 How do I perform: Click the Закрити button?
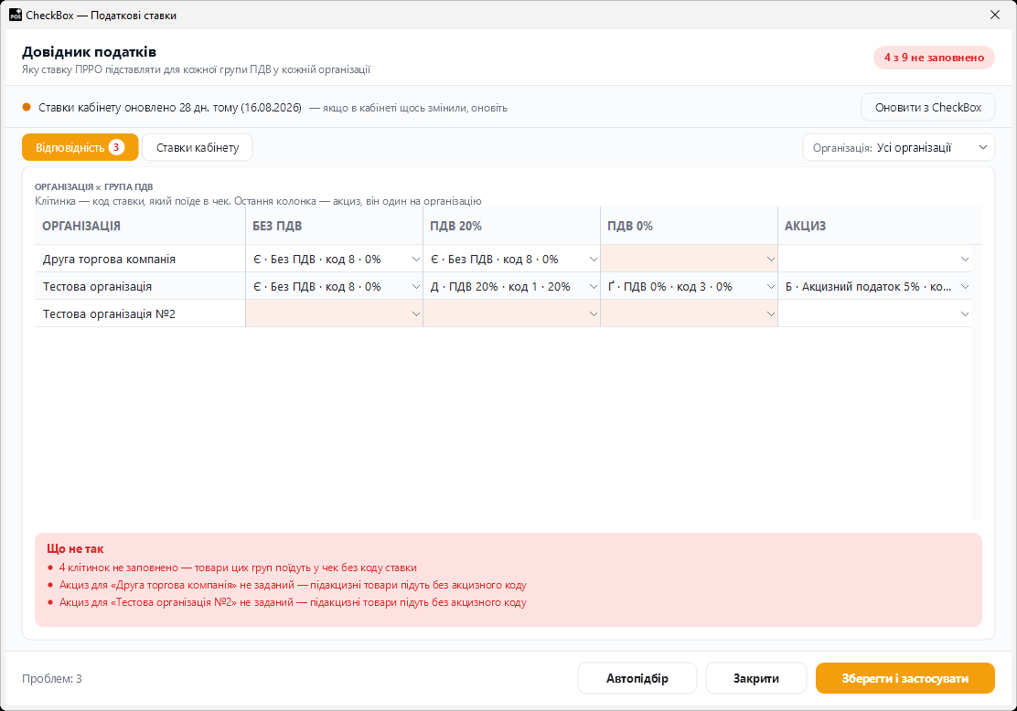[x=756, y=679]
